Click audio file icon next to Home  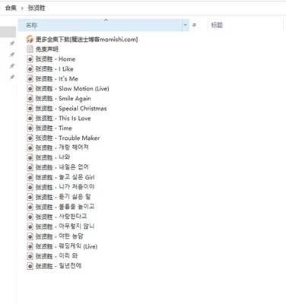click(30, 59)
